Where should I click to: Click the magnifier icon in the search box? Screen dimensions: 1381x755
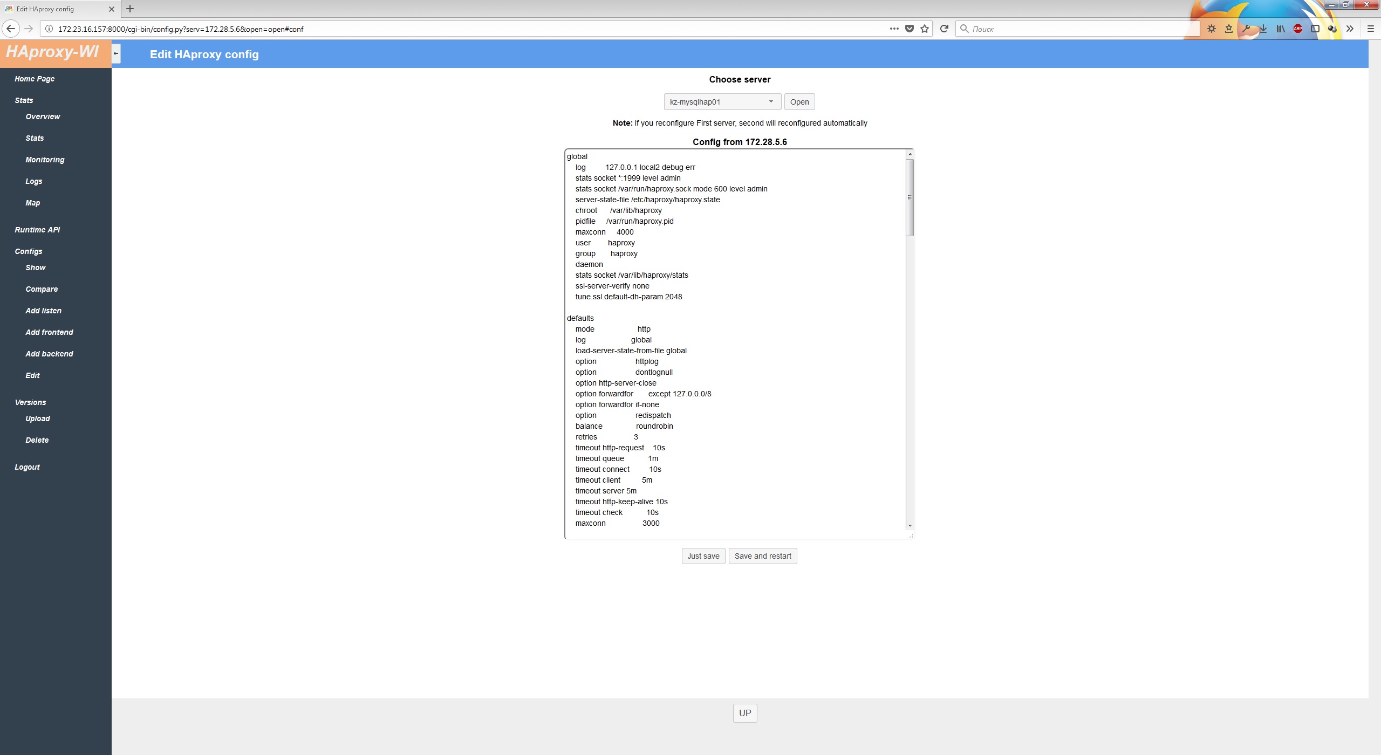pyautogui.click(x=964, y=29)
